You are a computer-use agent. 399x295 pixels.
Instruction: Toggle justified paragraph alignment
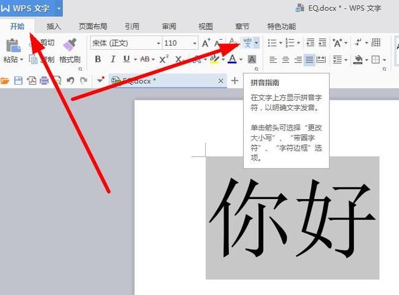click(309, 60)
